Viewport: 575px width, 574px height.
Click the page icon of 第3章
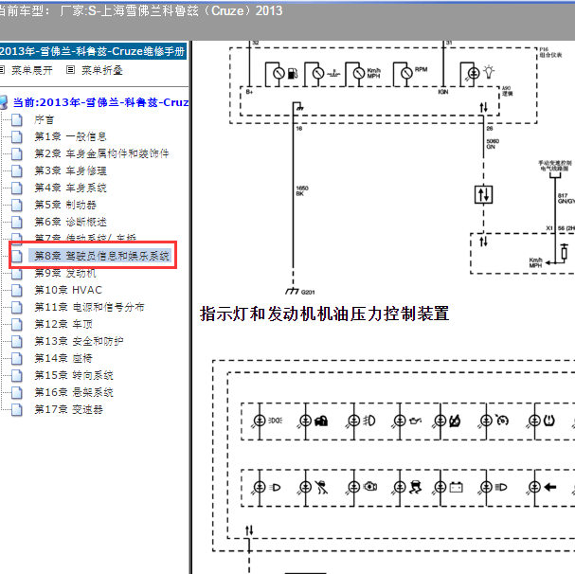16,170
